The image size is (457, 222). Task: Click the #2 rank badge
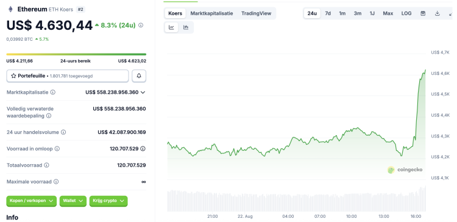80,10
